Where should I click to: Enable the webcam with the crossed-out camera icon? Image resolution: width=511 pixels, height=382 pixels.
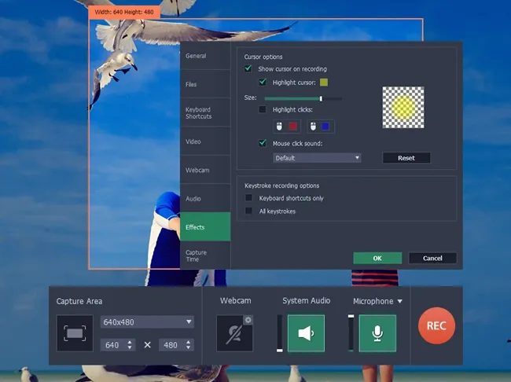(233, 334)
